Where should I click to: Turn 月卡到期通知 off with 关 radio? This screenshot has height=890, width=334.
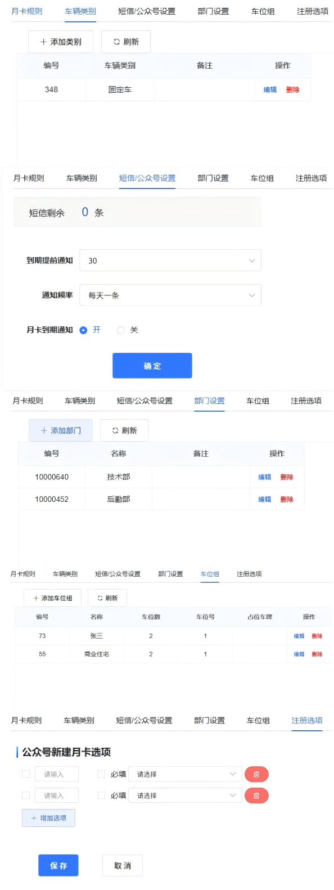(120, 330)
